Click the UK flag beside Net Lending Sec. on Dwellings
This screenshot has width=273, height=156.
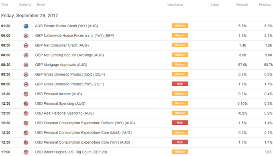26,55
